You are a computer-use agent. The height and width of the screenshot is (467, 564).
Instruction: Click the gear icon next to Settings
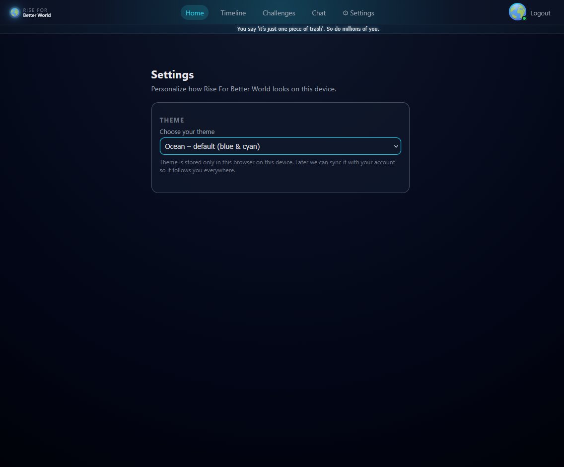346,13
